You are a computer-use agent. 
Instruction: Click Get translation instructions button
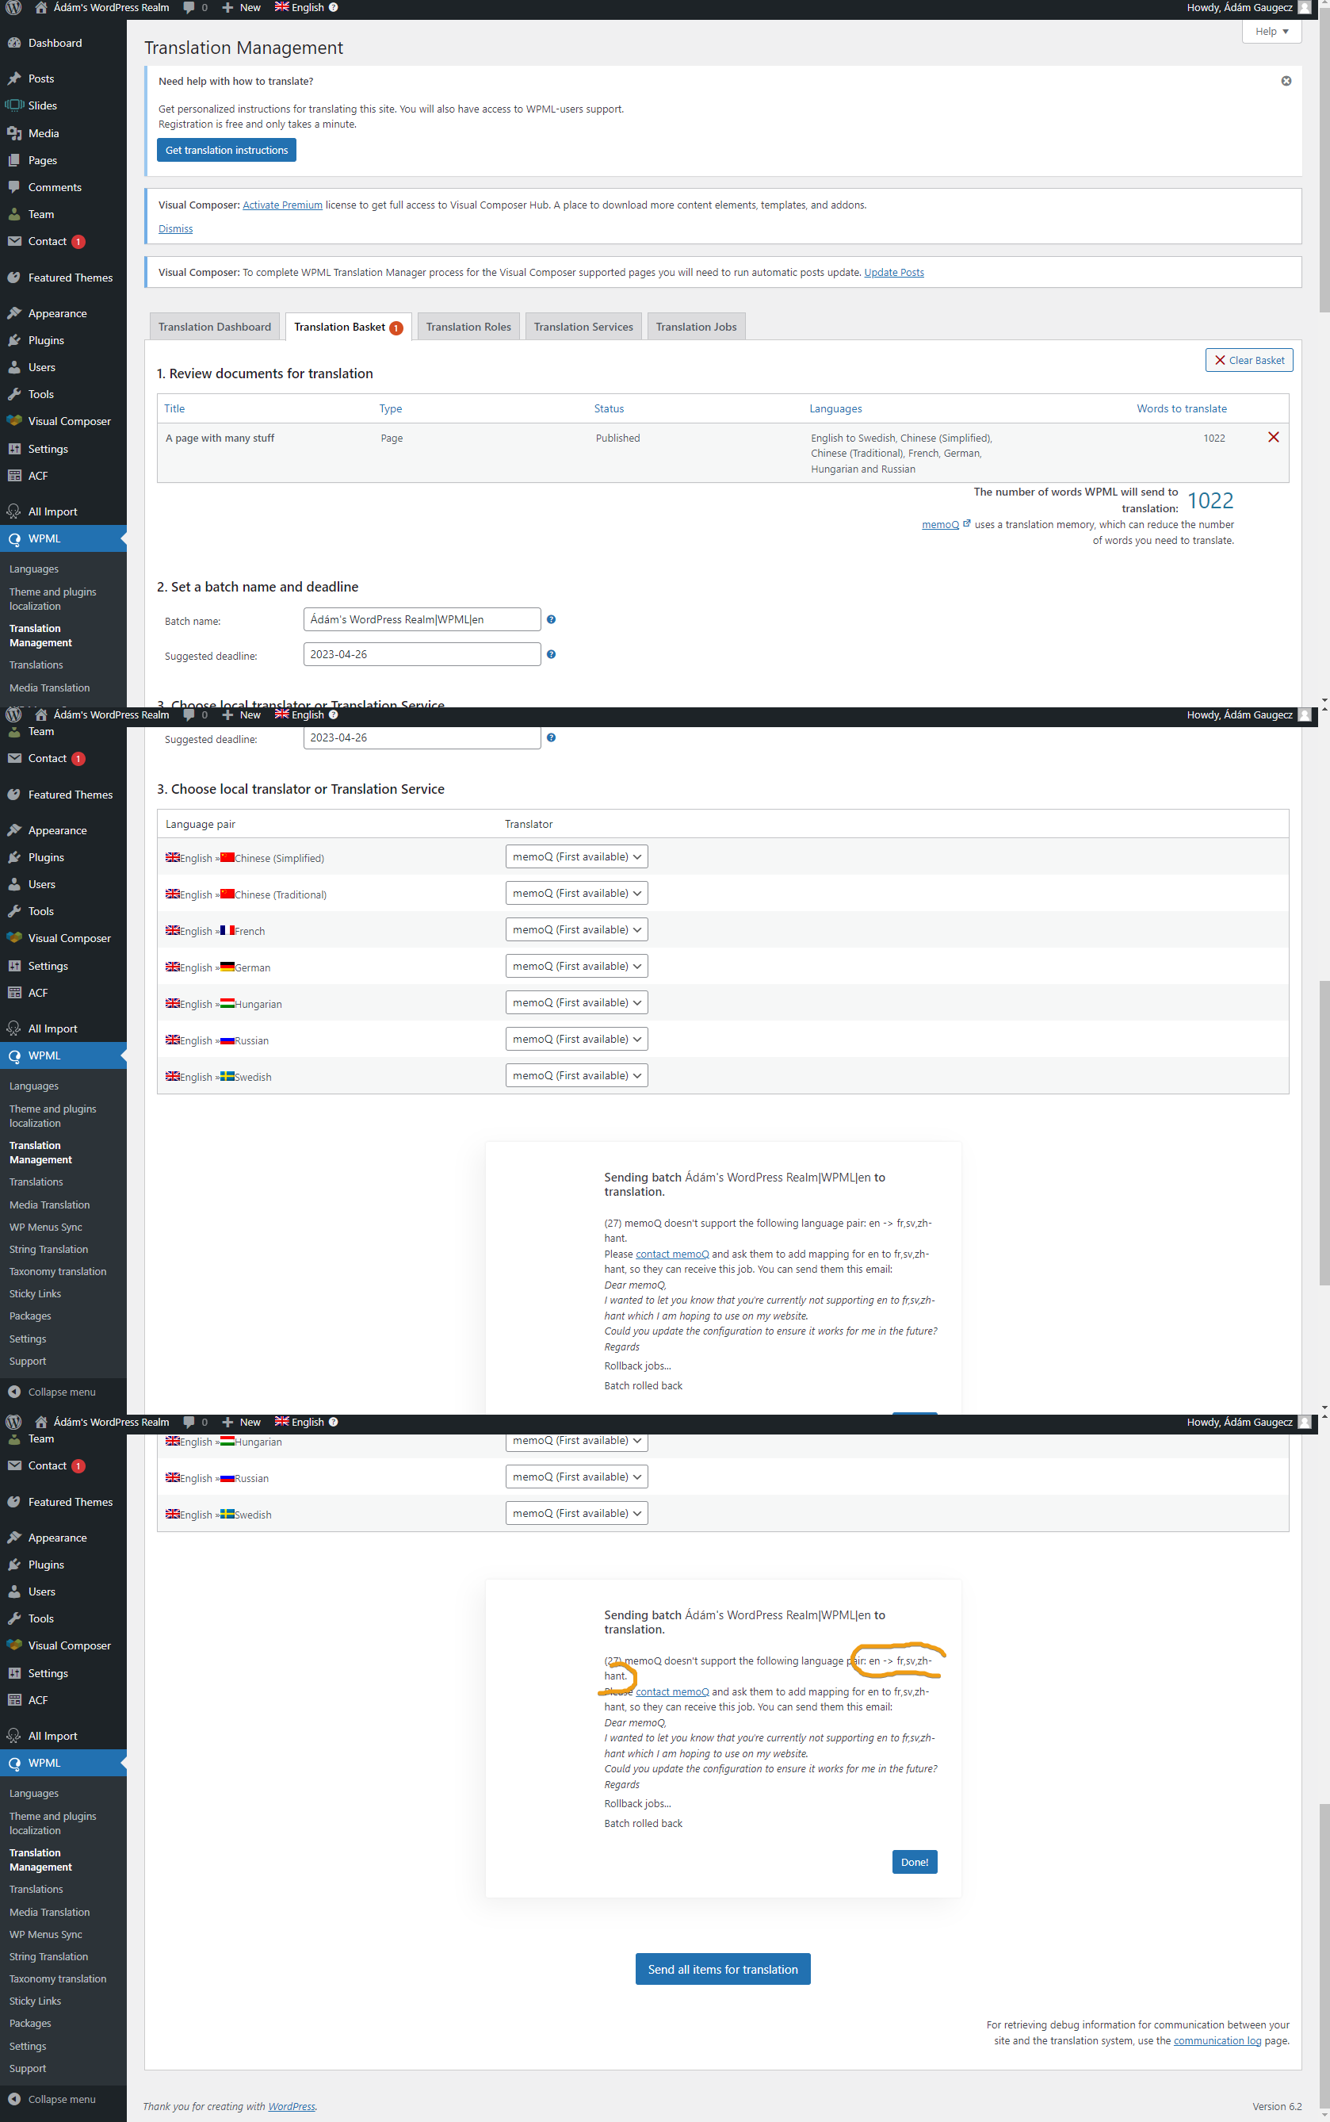[x=227, y=151]
